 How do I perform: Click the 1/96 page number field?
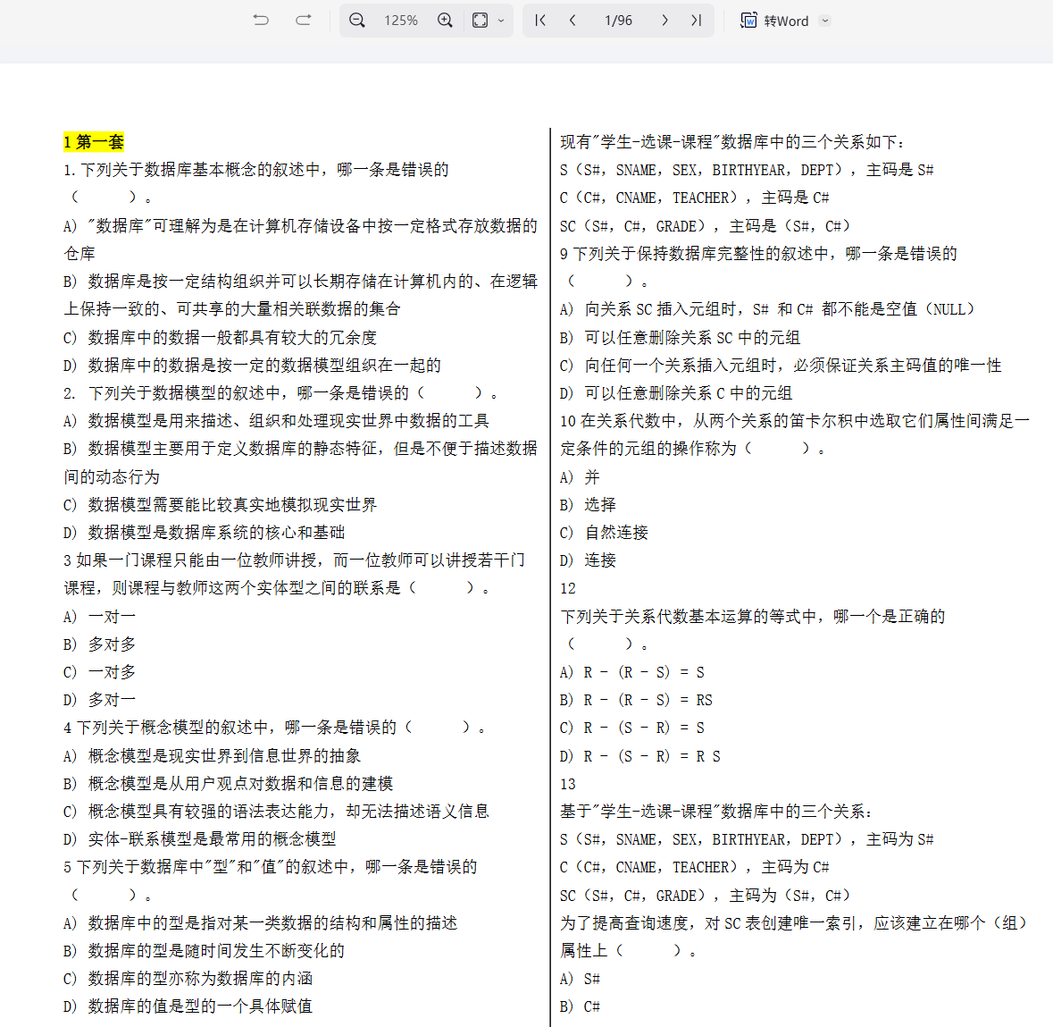click(x=618, y=21)
